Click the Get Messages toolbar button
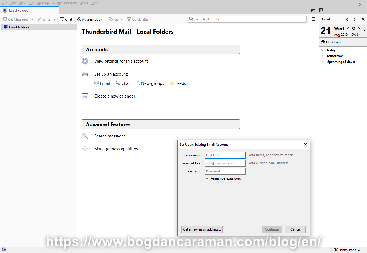This screenshot has width=367, height=253. pos(16,19)
